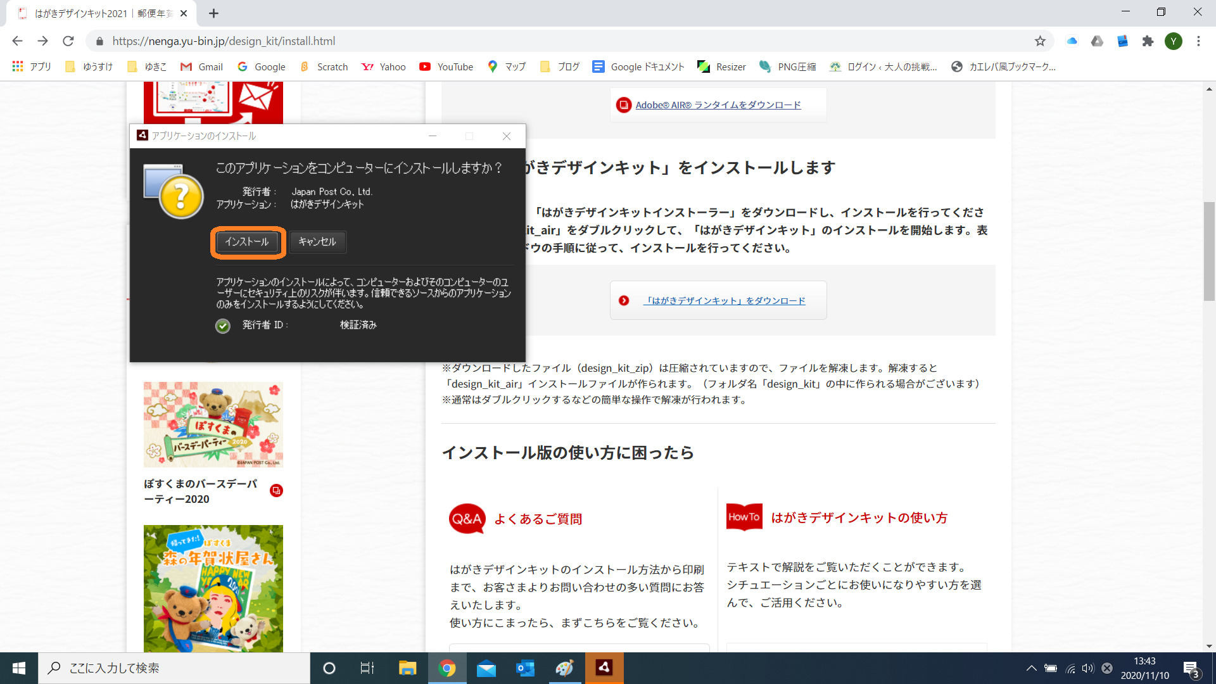Screen dimensions: 1216x684
Task: Open the notification center icon
Action: (x=1191, y=669)
